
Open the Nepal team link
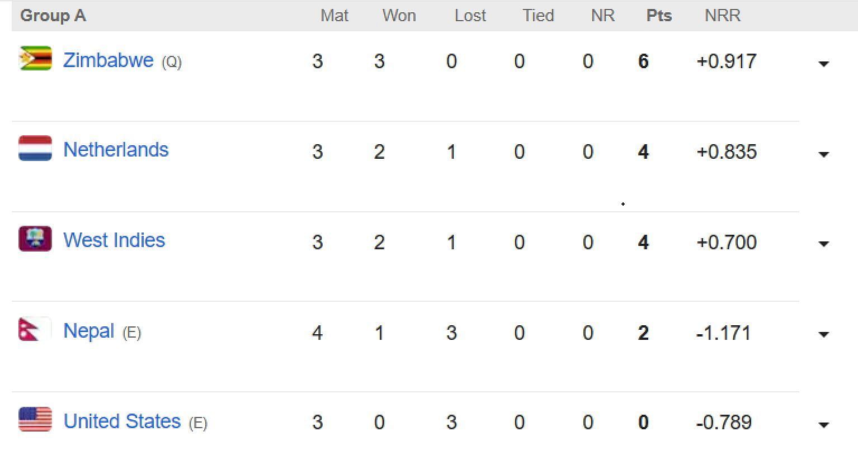[89, 331]
